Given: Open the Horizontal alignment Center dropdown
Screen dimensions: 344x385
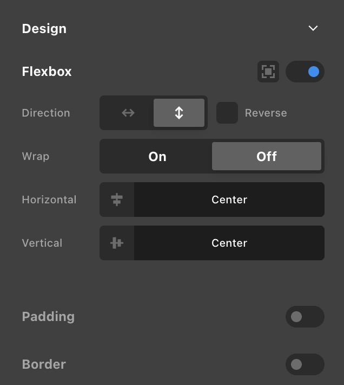Looking at the screenshot, I should [x=229, y=200].
